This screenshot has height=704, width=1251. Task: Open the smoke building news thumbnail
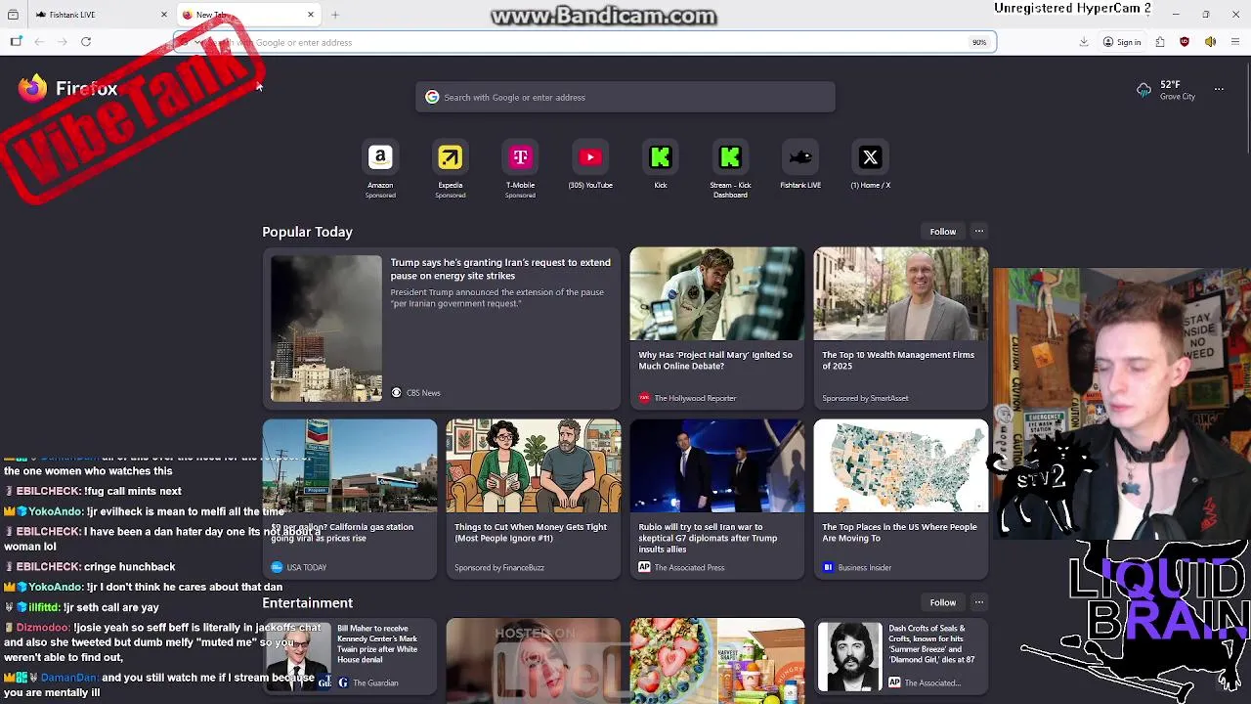(x=326, y=329)
